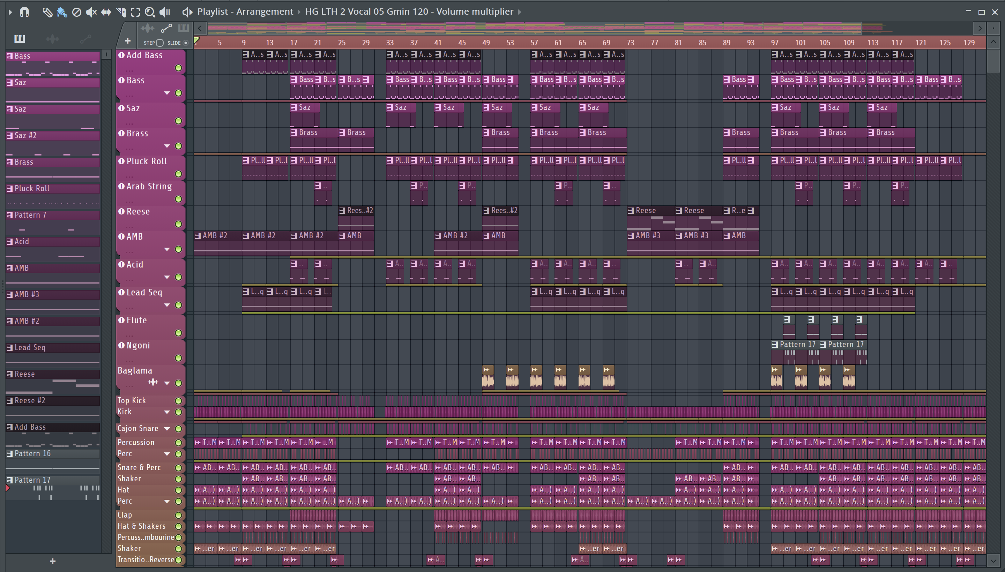Click picker panel scrollbar handle
The height and width of the screenshot is (572, 1005).
point(106,55)
